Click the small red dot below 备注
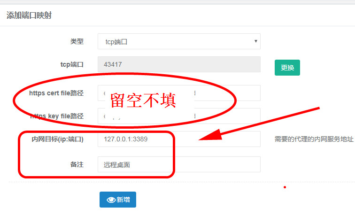The height and width of the screenshot is (224, 355). 285,187
